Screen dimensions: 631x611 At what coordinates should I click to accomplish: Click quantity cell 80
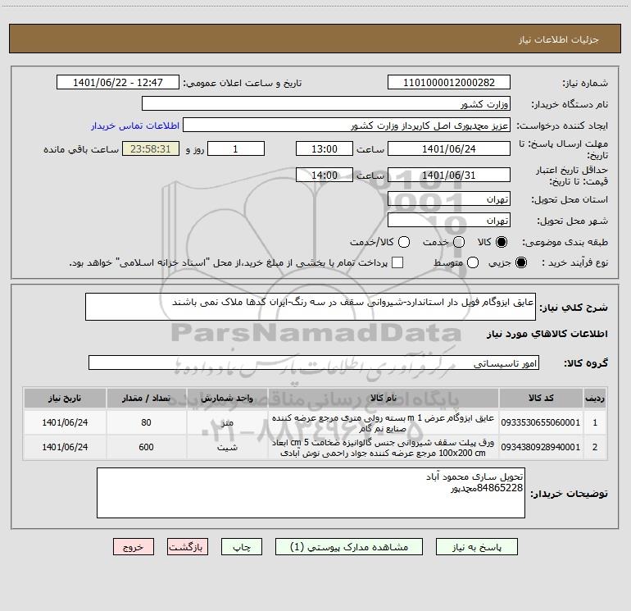click(146, 422)
